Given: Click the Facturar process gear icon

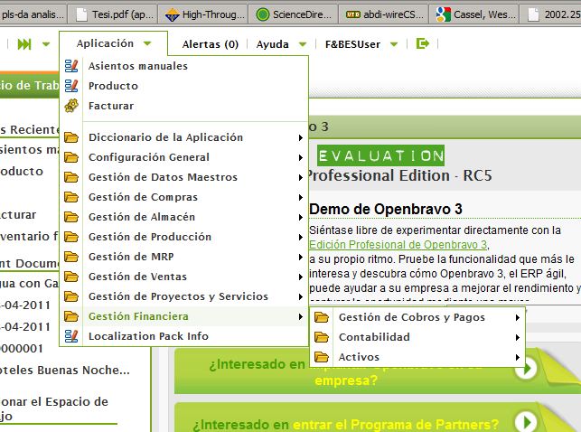Looking at the screenshot, I should [71, 106].
